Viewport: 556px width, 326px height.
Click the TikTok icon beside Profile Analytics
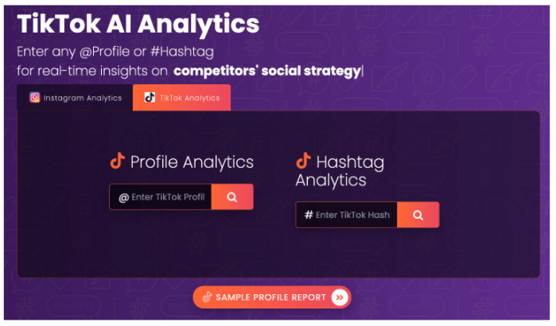click(118, 161)
